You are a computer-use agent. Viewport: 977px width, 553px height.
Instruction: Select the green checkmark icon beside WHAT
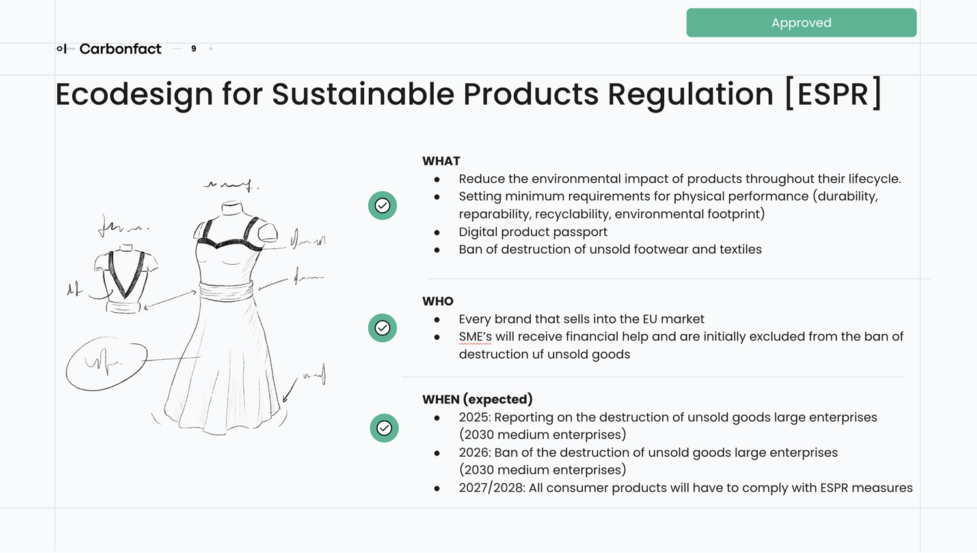click(382, 206)
